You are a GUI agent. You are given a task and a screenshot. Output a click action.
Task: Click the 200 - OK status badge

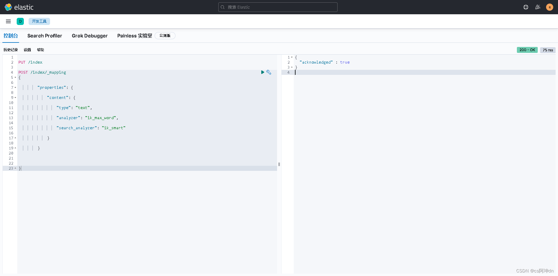coord(527,50)
